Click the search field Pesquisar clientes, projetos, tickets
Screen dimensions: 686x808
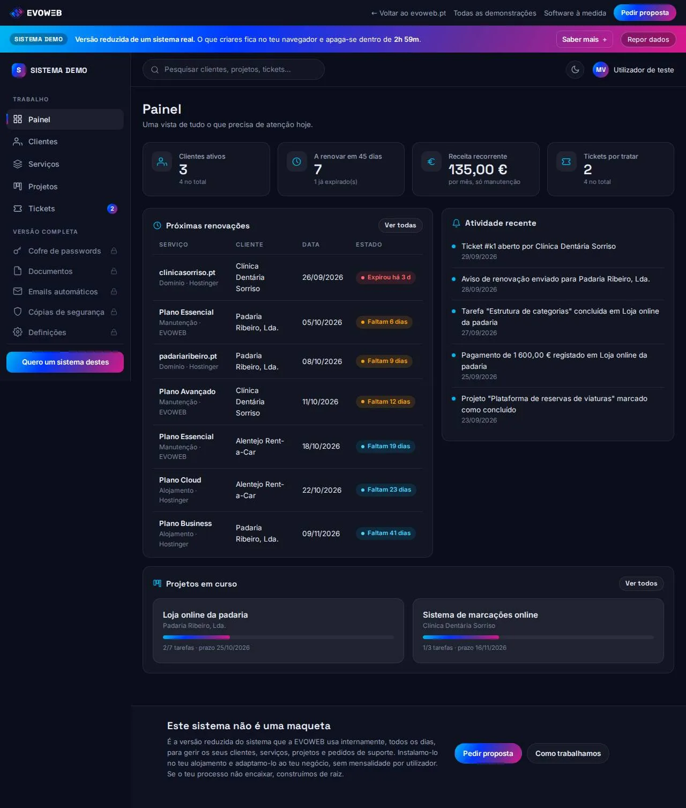pyautogui.click(x=234, y=69)
